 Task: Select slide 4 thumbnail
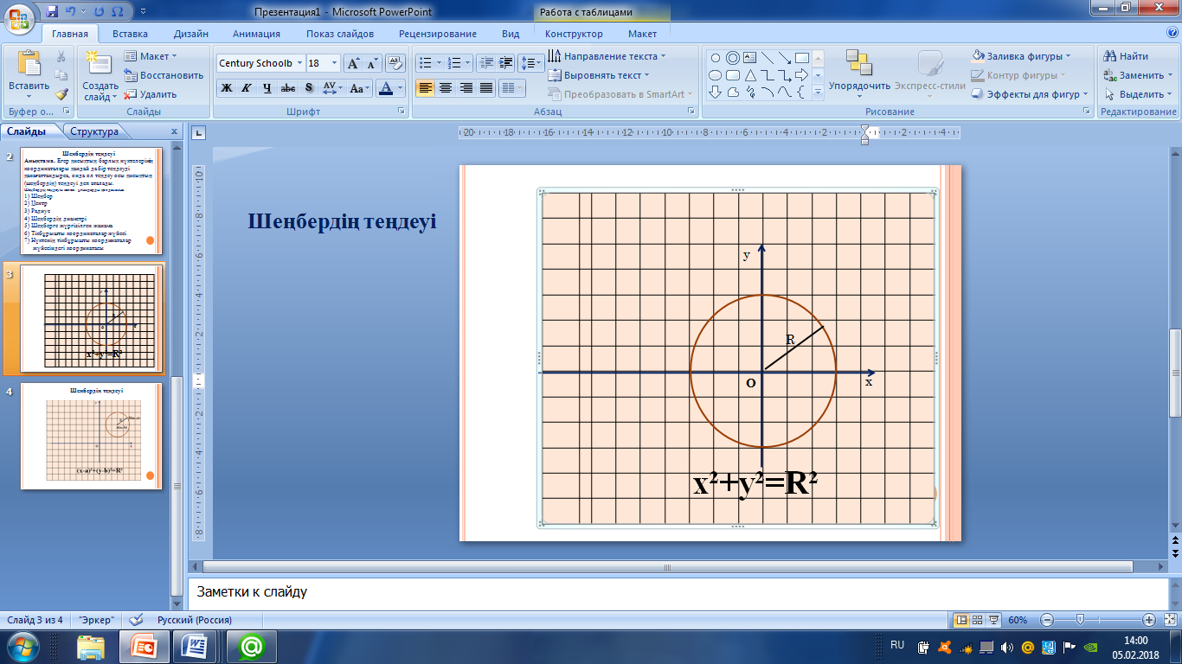click(x=91, y=437)
